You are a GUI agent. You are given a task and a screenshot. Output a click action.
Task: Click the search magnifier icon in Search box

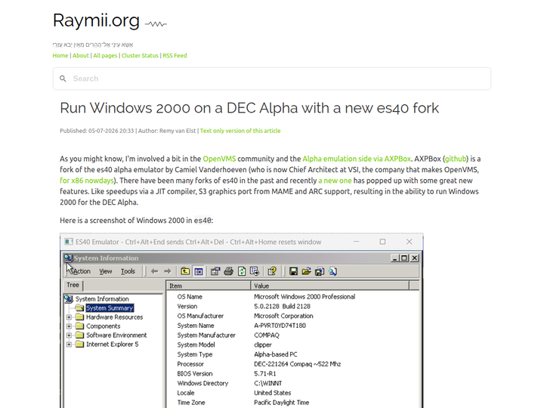point(63,79)
